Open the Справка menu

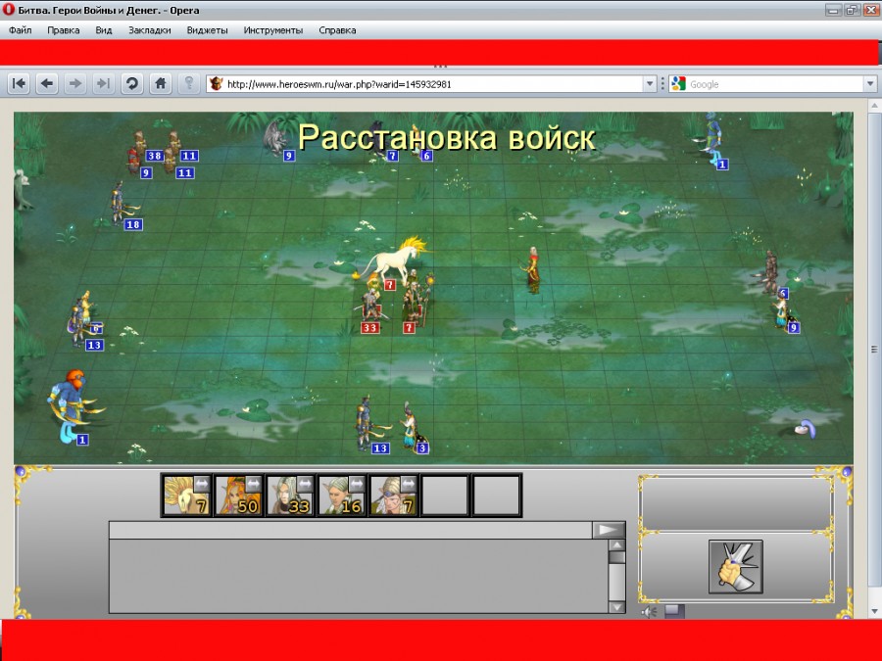coord(337,30)
